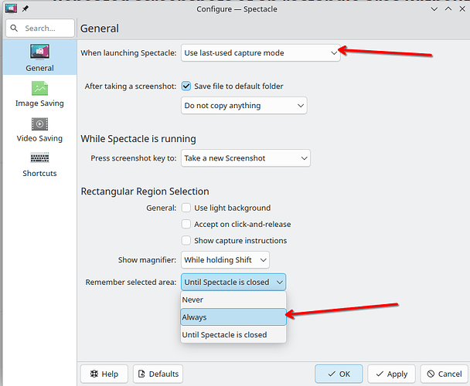Image resolution: width=470 pixels, height=386 pixels.
Task: Minimize the Configure window
Action: pyautogui.click(x=434, y=9)
